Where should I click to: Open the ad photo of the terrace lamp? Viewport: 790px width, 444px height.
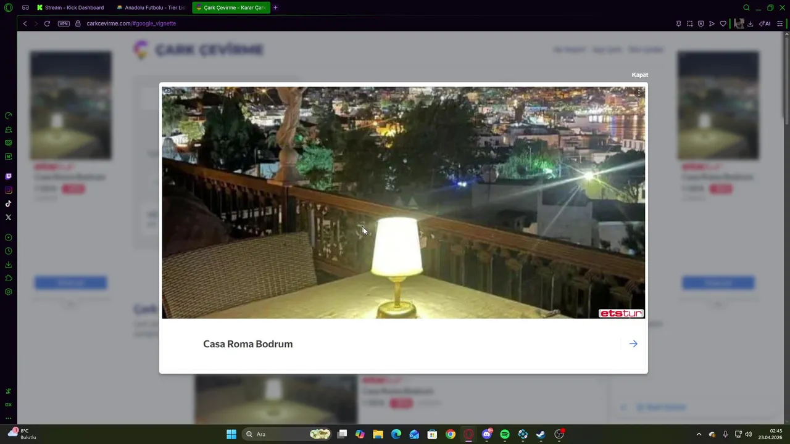404,202
